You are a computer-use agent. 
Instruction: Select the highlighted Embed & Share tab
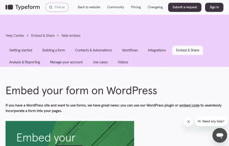(x=187, y=50)
